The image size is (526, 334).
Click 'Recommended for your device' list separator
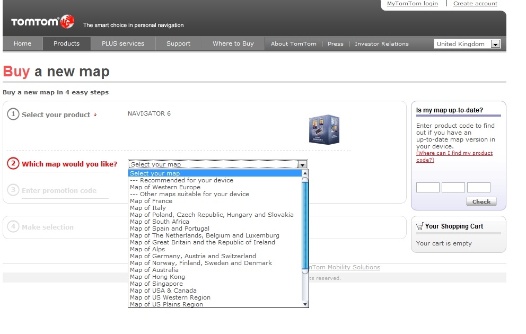215,180
